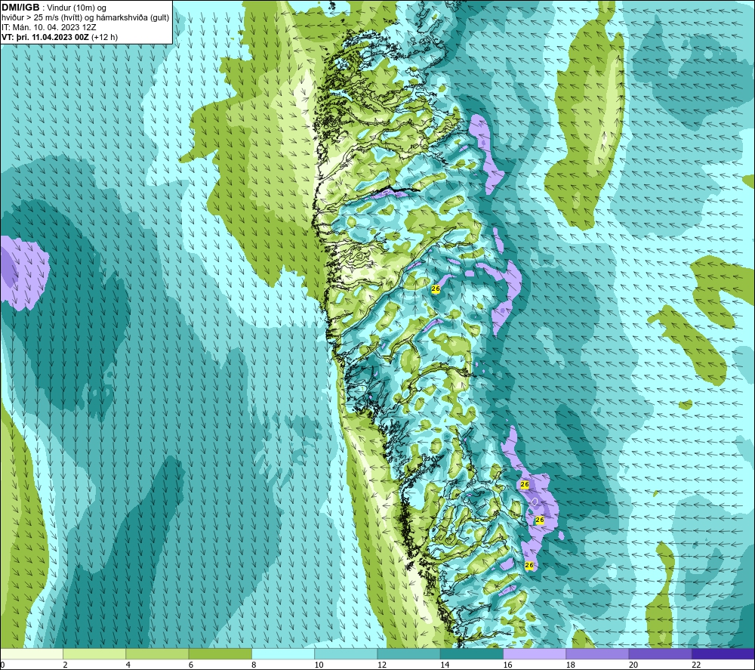Click the lavender 16–18 m/s legend swatch

(x=535, y=653)
